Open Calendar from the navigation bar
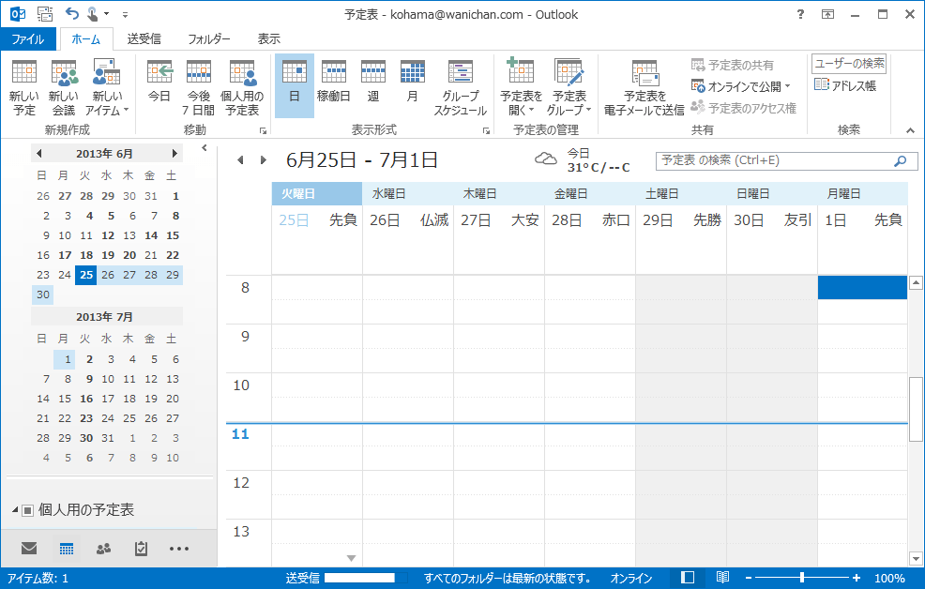 67,549
